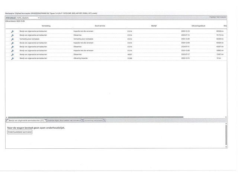Select the Vermelding werkplaats tab
This screenshot has height=178, width=238.
pyautogui.click(x=93, y=121)
